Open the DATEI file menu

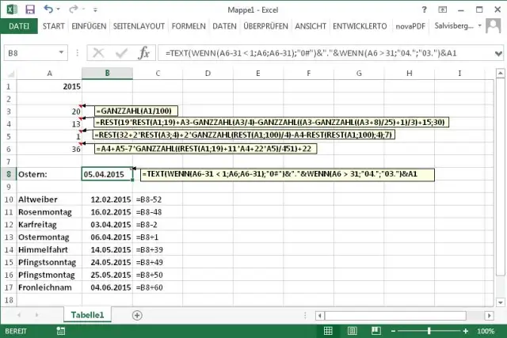(18, 26)
